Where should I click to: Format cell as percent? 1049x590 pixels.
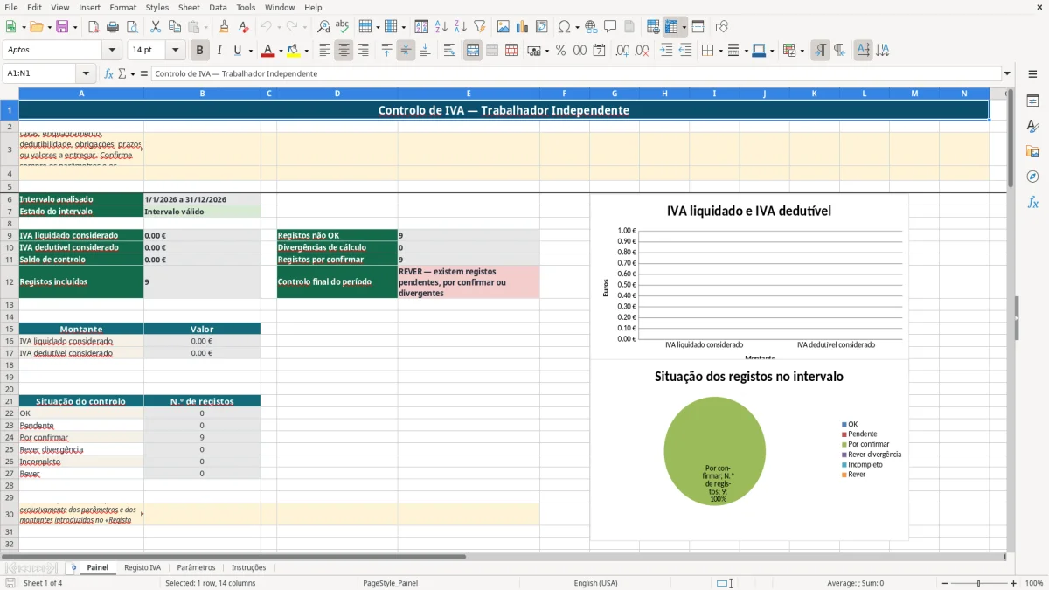point(560,51)
